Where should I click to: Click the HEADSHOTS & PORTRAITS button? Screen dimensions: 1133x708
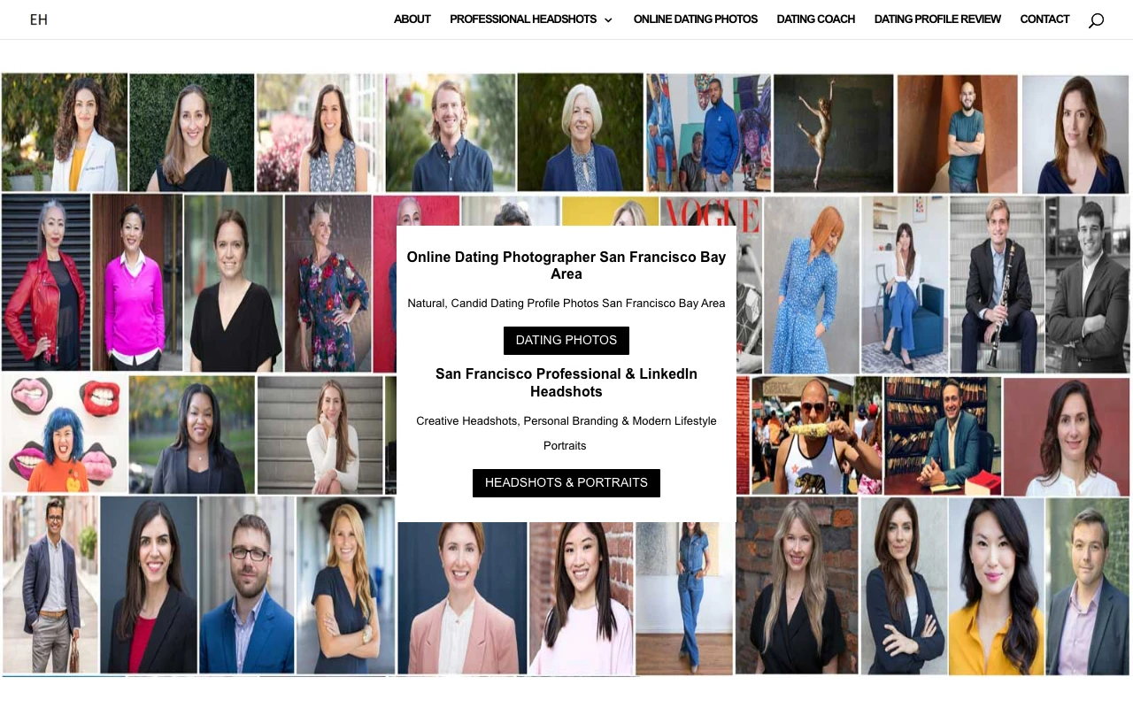coord(566,483)
